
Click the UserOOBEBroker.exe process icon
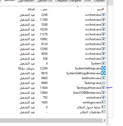(x=103, y=93)
